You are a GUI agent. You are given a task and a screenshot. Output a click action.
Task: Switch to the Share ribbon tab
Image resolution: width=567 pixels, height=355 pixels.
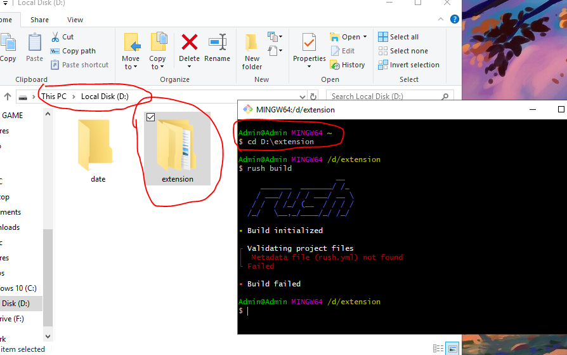point(39,20)
